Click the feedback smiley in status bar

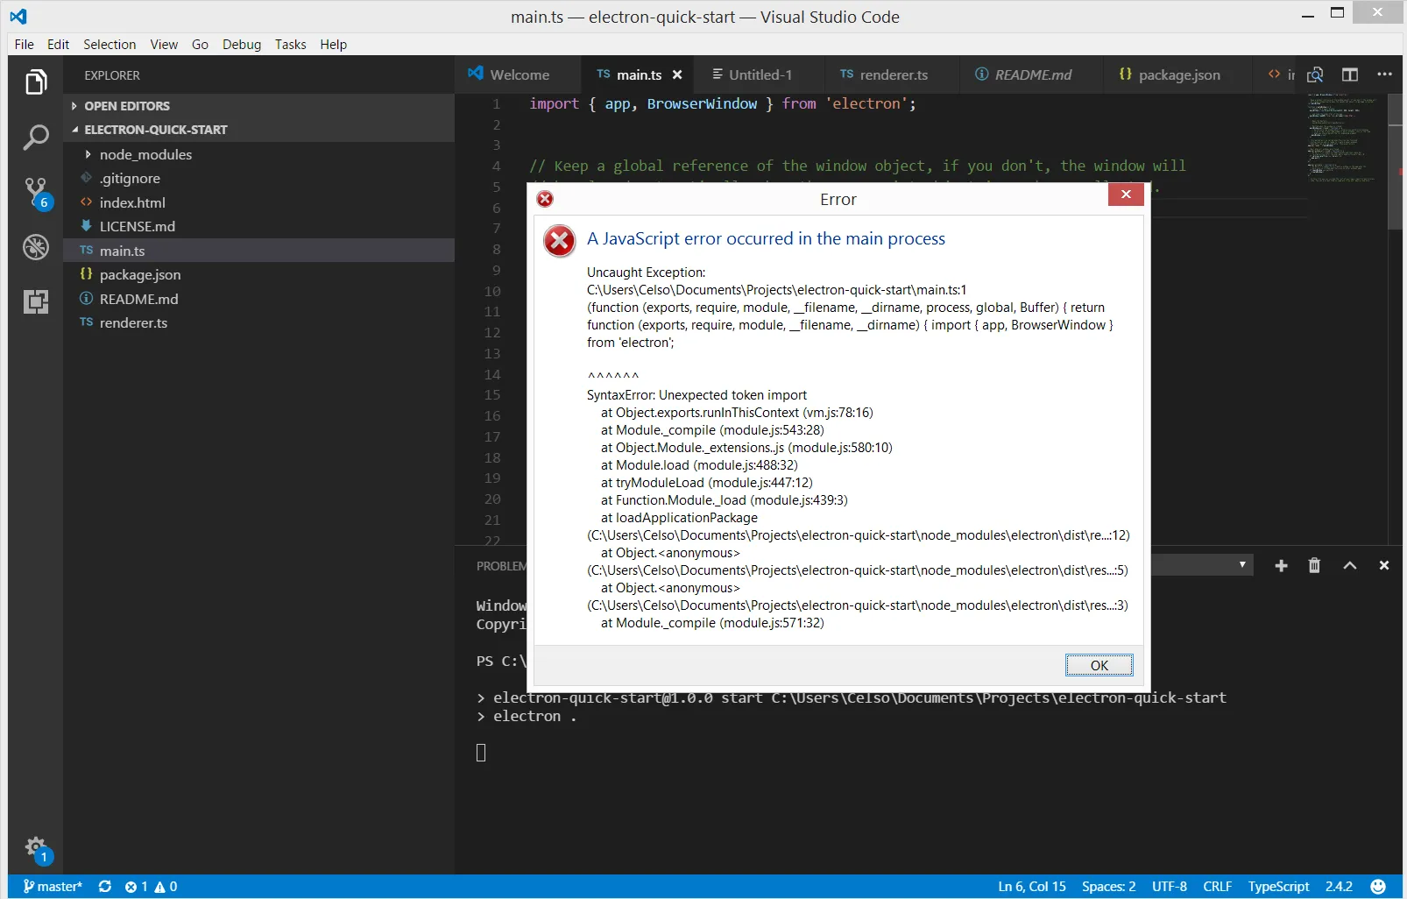point(1378,887)
